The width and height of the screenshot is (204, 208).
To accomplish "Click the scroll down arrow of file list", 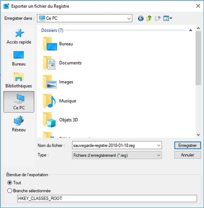I will 198,135.
